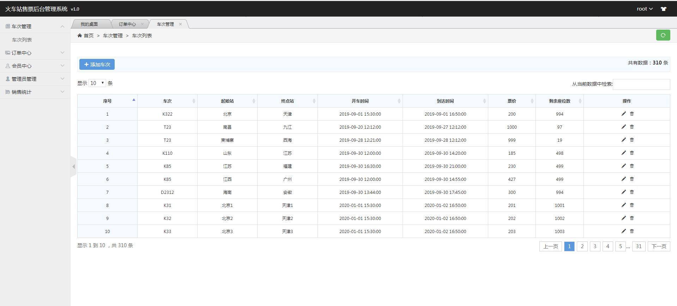Viewport: 677px width, 306px height.
Task: Select the 车次管理 tab
Action: 165,24
